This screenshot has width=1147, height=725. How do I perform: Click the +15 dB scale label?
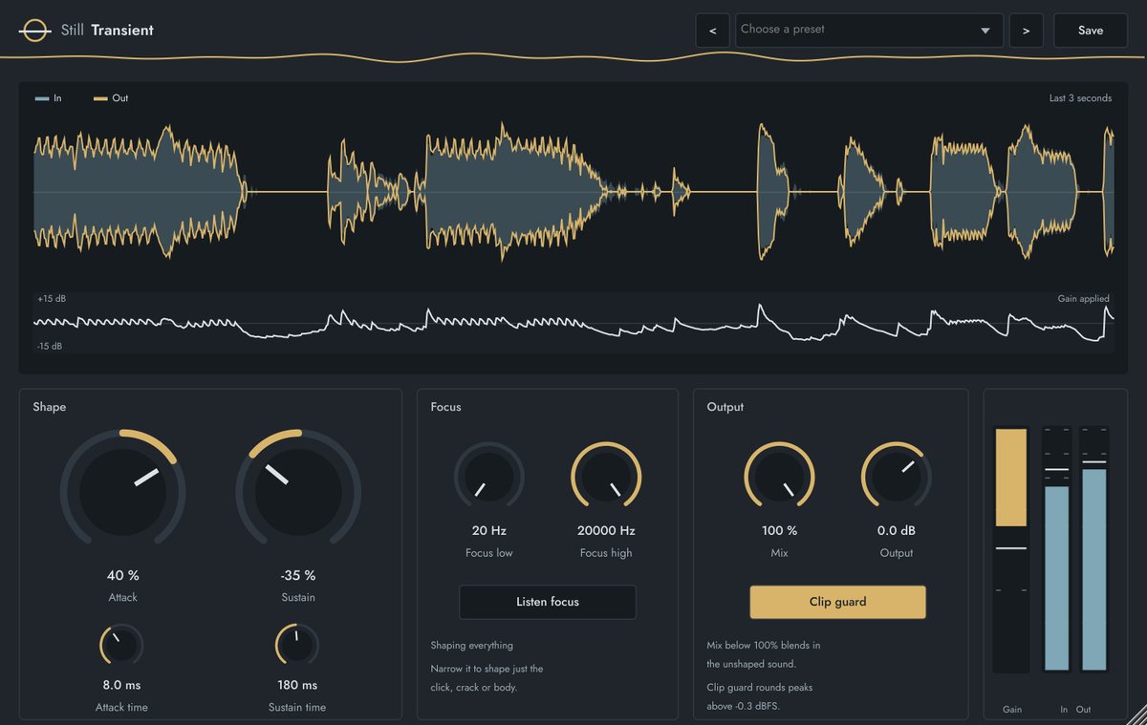[x=52, y=299]
